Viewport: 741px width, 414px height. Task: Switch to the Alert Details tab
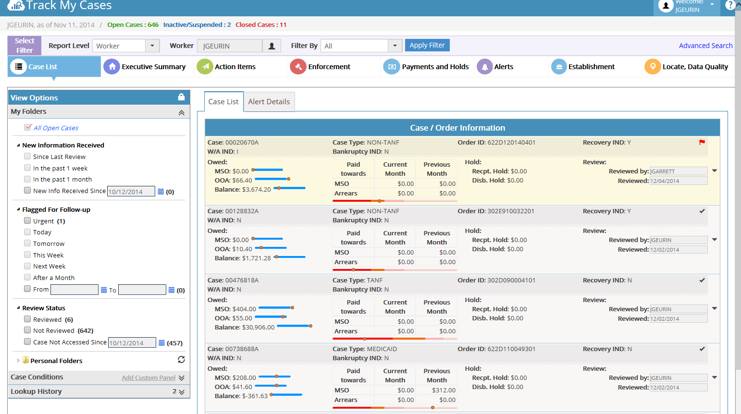(x=269, y=101)
